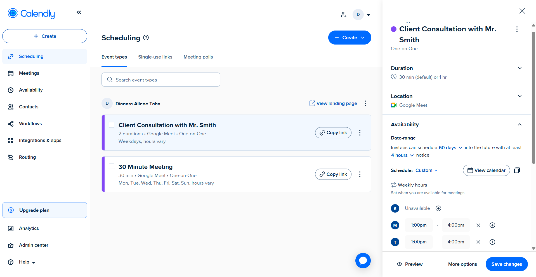
Task: Click the Search event types field
Action: (x=161, y=80)
